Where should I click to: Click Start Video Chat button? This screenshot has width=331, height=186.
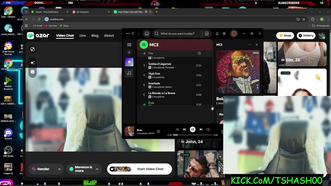point(140,169)
